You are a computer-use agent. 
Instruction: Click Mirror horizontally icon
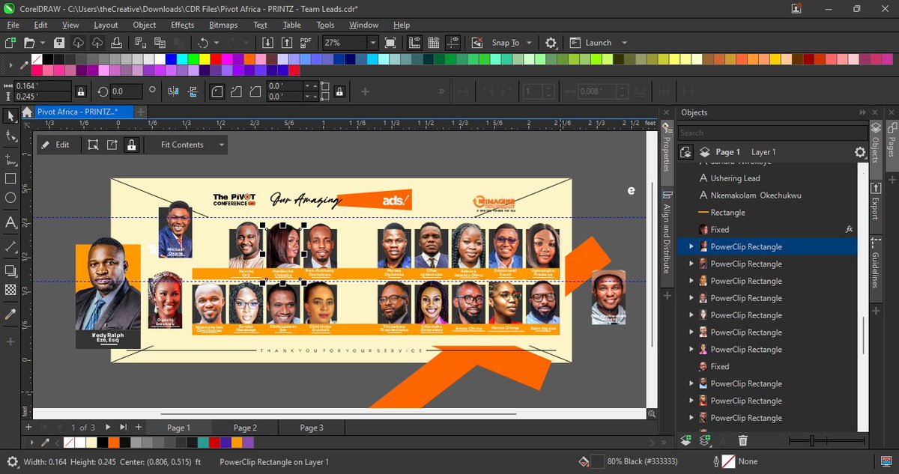click(x=173, y=91)
